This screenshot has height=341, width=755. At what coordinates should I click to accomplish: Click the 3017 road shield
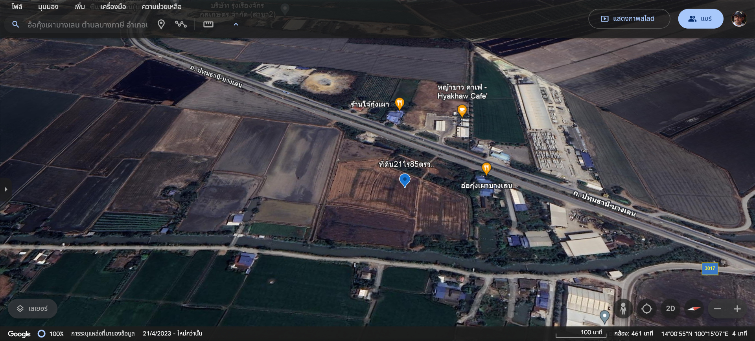pyautogui.click(x=710, y=269)
